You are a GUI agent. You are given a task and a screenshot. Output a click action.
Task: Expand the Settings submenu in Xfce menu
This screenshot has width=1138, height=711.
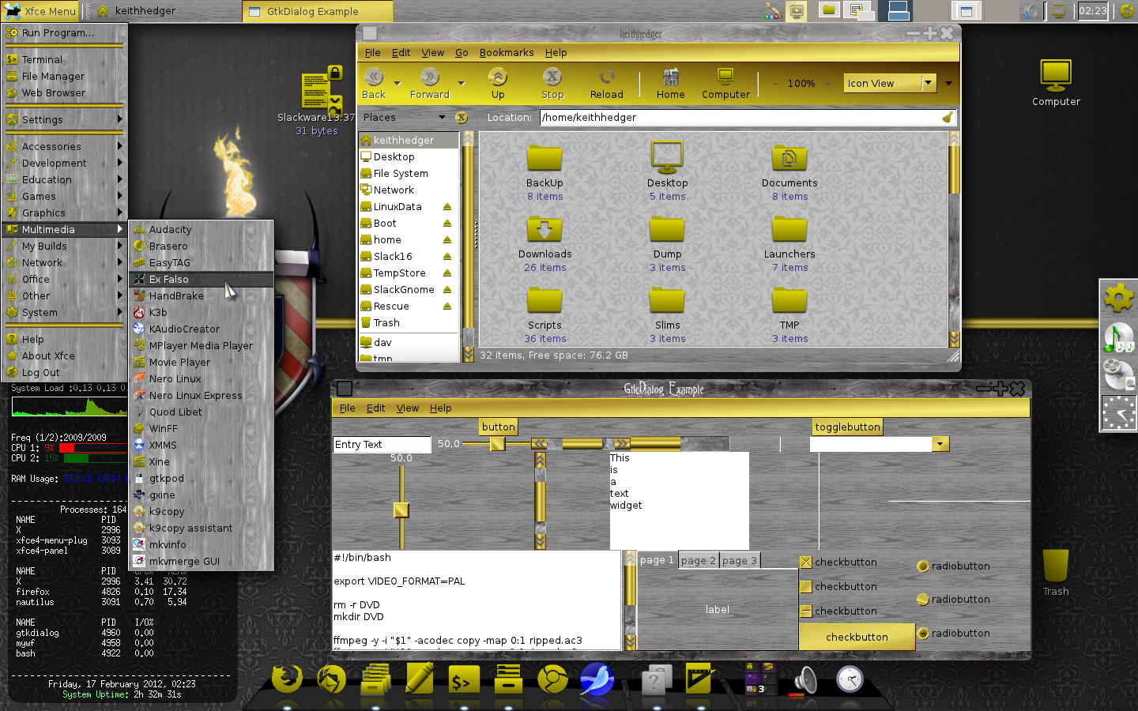[63, 120]
